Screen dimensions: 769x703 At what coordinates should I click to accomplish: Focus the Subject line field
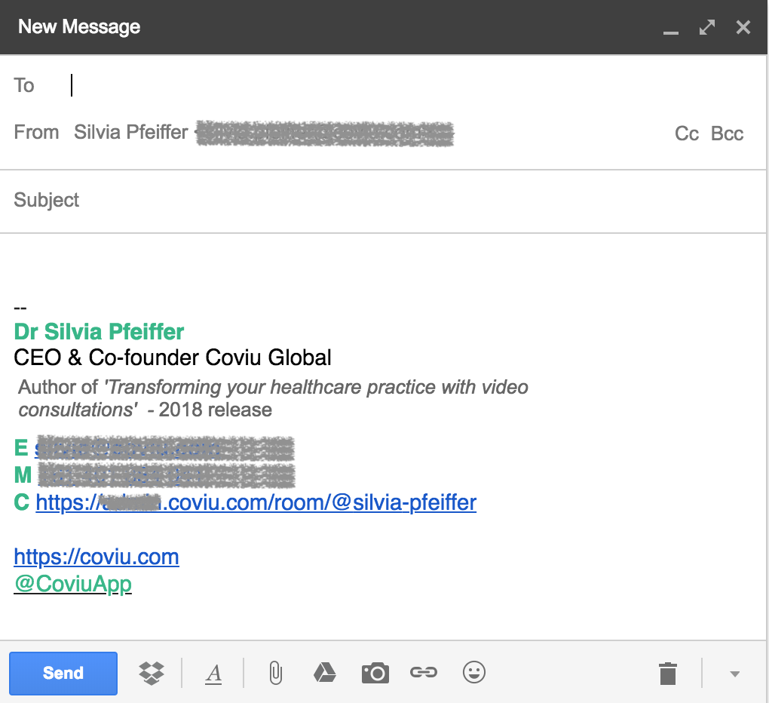coord(382,200)
